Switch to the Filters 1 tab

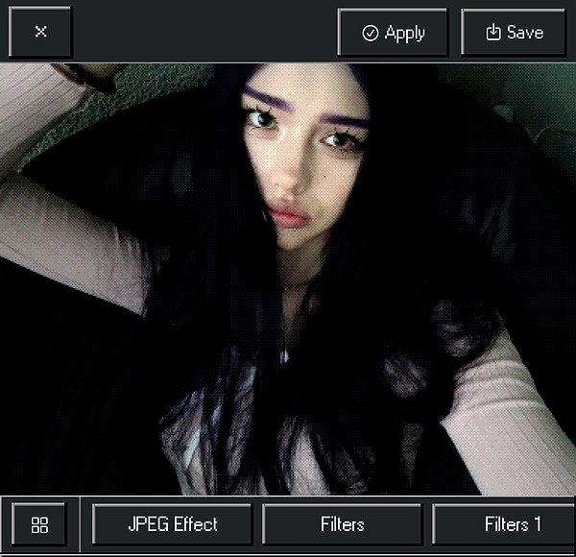[x=504, y=524]
